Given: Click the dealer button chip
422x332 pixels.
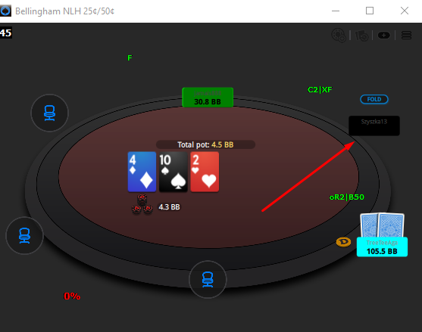Looking at the screenshot, I should click(x=343, y=242).
